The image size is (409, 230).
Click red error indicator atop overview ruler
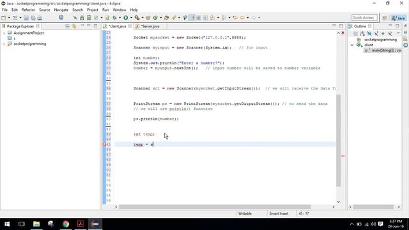[x=343, y=33]
